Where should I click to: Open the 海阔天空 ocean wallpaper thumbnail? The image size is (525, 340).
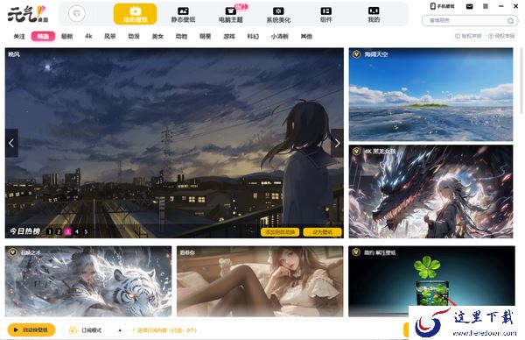(430, 95)
